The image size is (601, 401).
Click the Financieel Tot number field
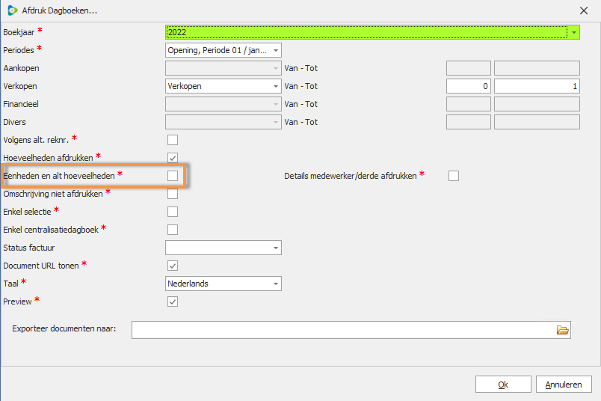point(537,104)
